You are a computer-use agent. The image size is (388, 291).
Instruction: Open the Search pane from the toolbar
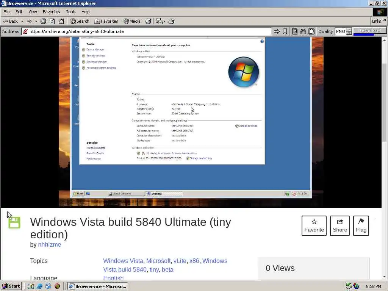[80, 21]
